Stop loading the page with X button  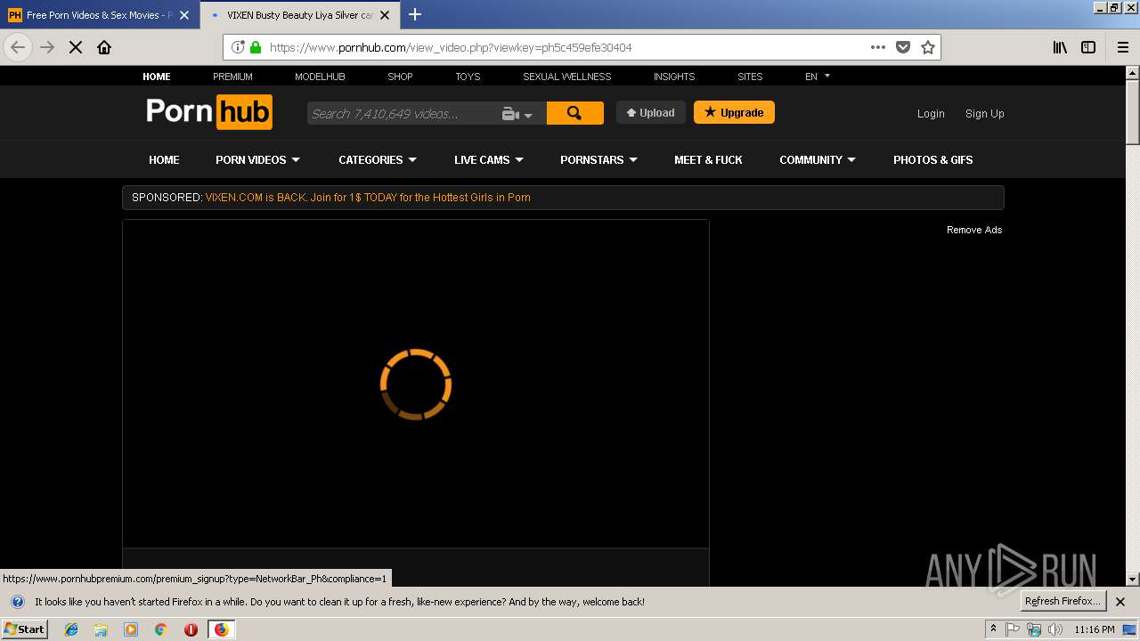point(76,47)
